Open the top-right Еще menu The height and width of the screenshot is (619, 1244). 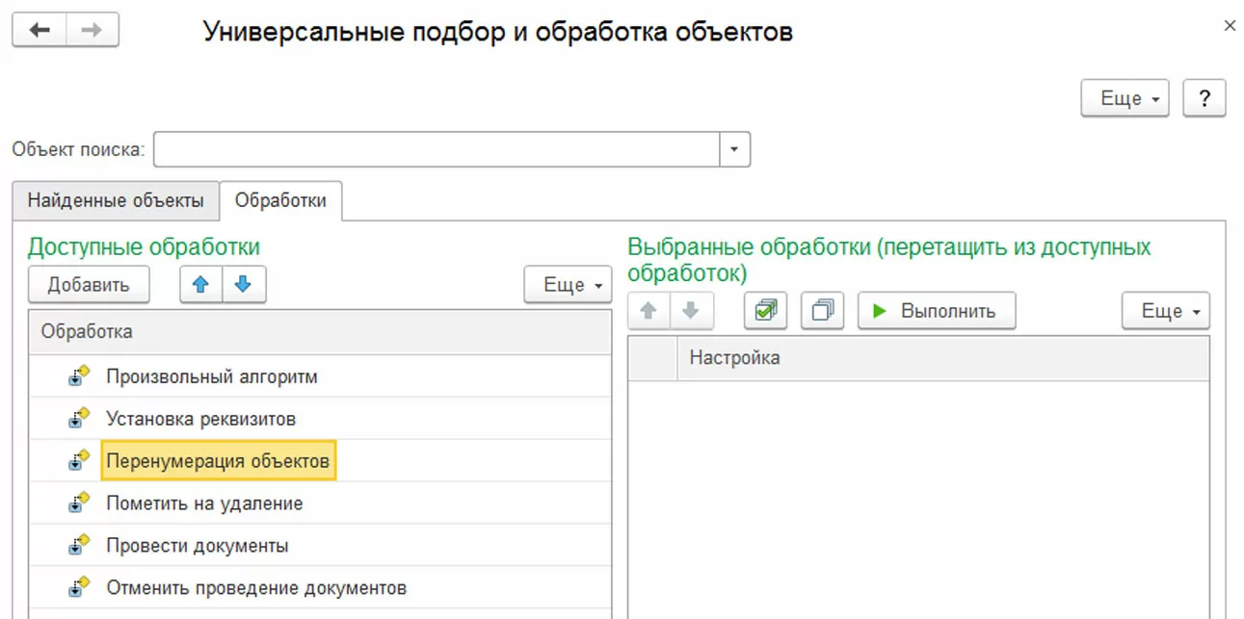pyautogui.click(x=1125, y=98)
